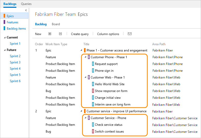
Task: Select Features backlog level
Action: coord(12,22)
